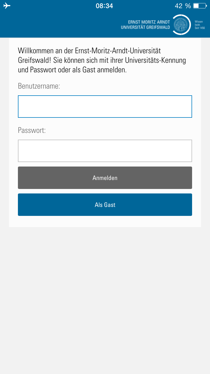
Task: Tap the 42 % battery percentage
Action: tap(183, 6)
